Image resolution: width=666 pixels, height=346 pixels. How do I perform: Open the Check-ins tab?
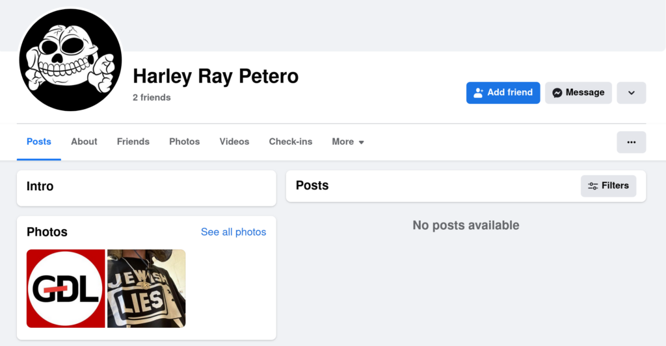pos(291,142)
